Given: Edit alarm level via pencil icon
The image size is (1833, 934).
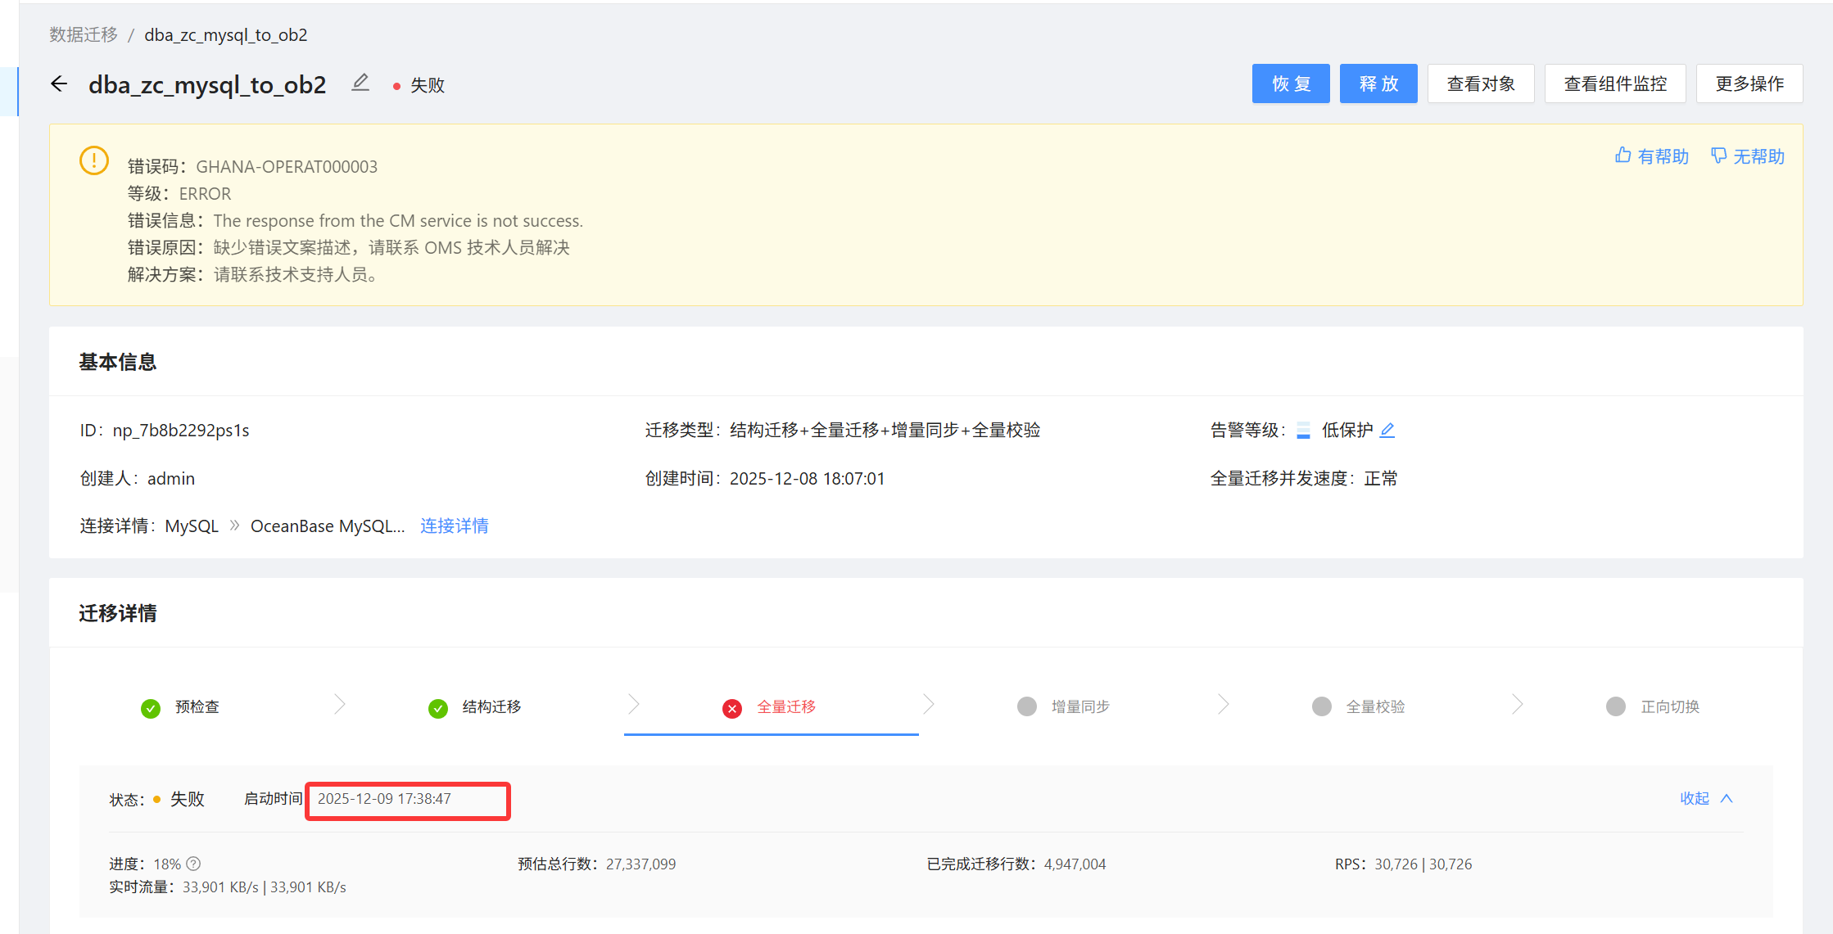Looking at the screenshot, I should [1387, 431].
